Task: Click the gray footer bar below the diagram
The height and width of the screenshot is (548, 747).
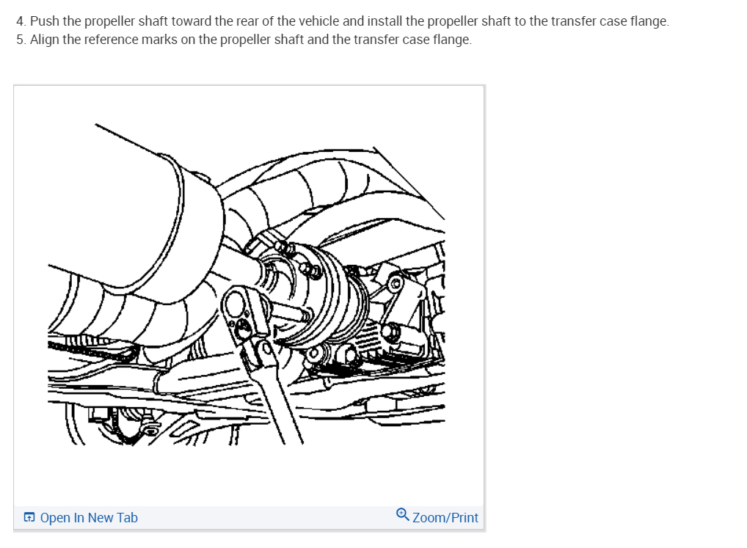Action: point(249,517)
